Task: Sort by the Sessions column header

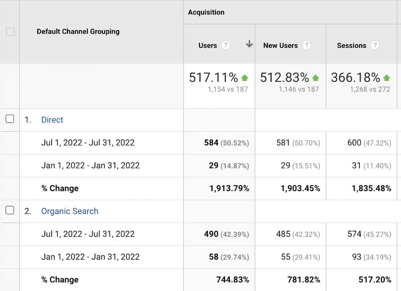Action: 351,45
